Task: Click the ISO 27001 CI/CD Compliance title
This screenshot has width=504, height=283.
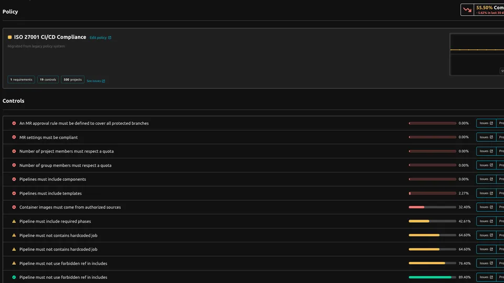Action: tap(50, 37)
